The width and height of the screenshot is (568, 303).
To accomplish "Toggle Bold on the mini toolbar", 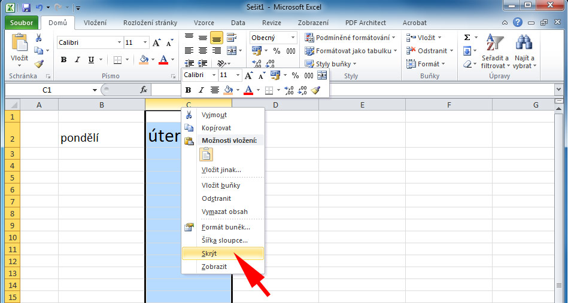I will point(188,90).
